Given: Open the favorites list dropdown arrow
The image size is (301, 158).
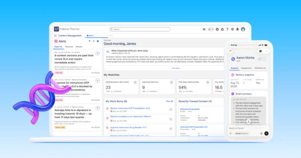Looking at the screenshot, I should pyautogui.click(x=212, y=29).
